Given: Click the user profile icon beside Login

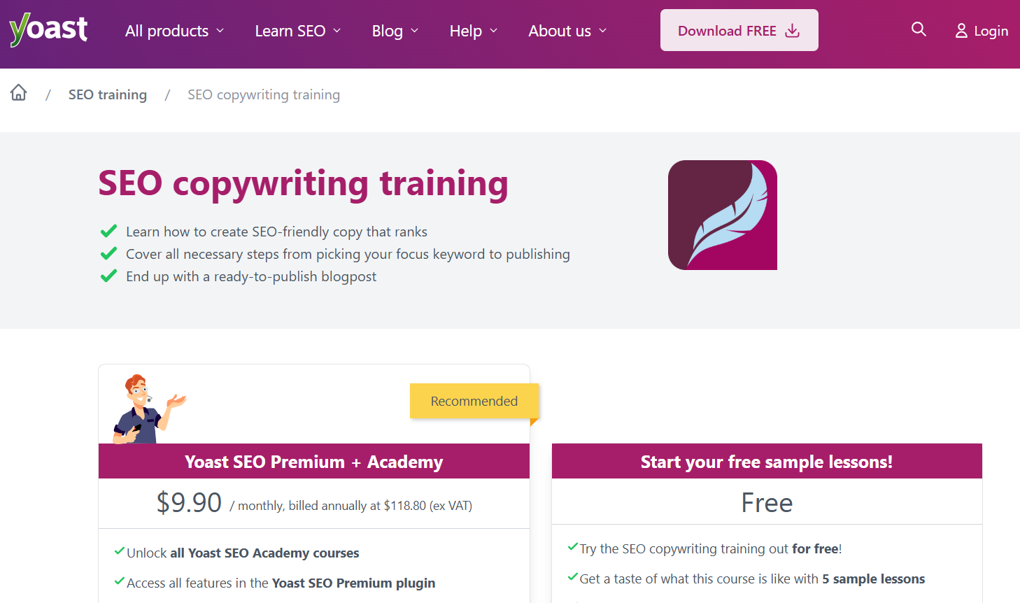Looking at the screenshot, I should 961,31.
